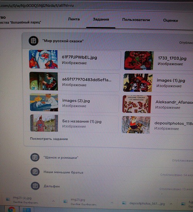This screenshot has height=212, width=193.
Task: Open the Оценки tab
Action: pos(170,20)
